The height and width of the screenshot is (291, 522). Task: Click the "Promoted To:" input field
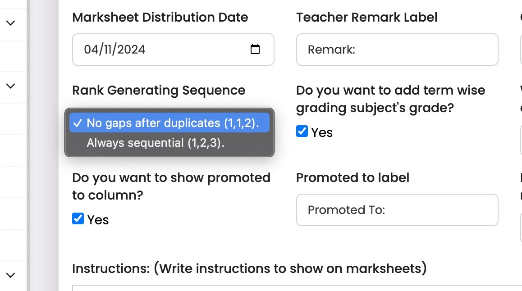[397, 210]
